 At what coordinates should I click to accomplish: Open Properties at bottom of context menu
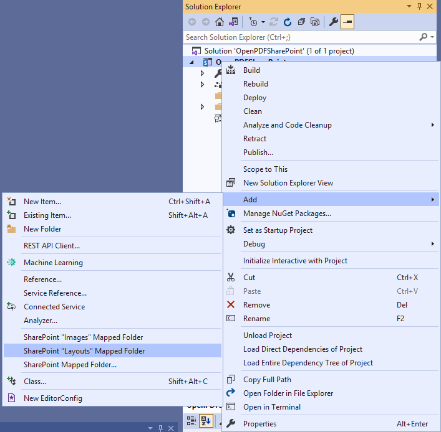point(331,424)
